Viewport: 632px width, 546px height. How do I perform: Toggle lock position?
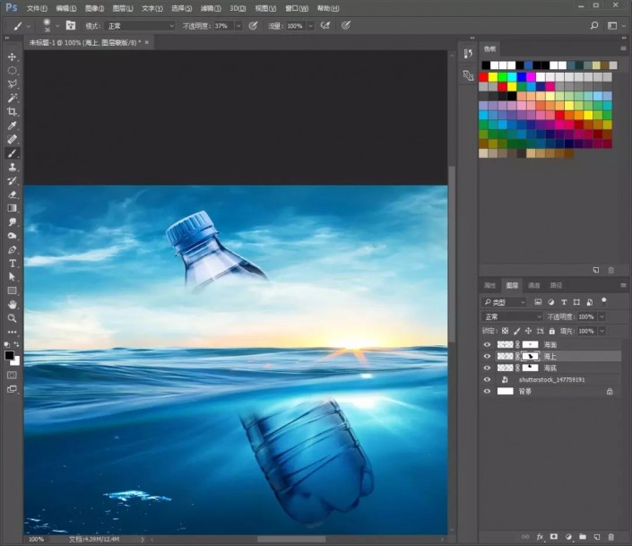tap(528, 331)
